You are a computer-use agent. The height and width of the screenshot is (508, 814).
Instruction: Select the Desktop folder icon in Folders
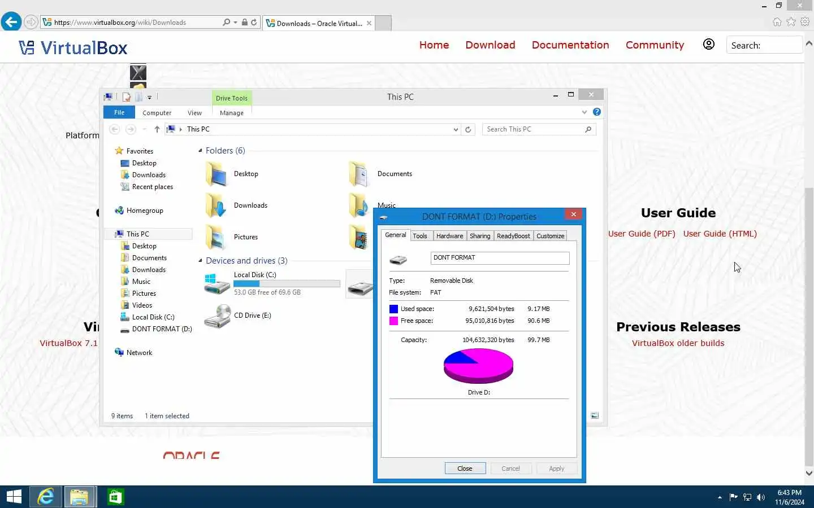tap(216, 174)
